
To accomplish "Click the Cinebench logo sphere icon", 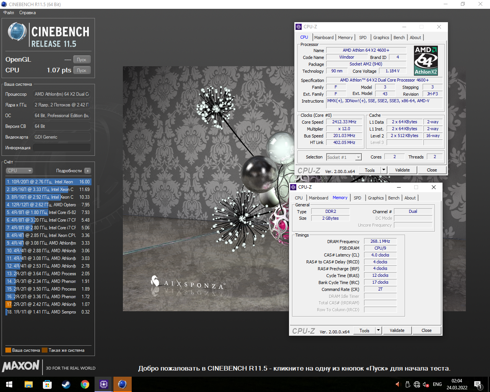I will [x=17, y=32].
